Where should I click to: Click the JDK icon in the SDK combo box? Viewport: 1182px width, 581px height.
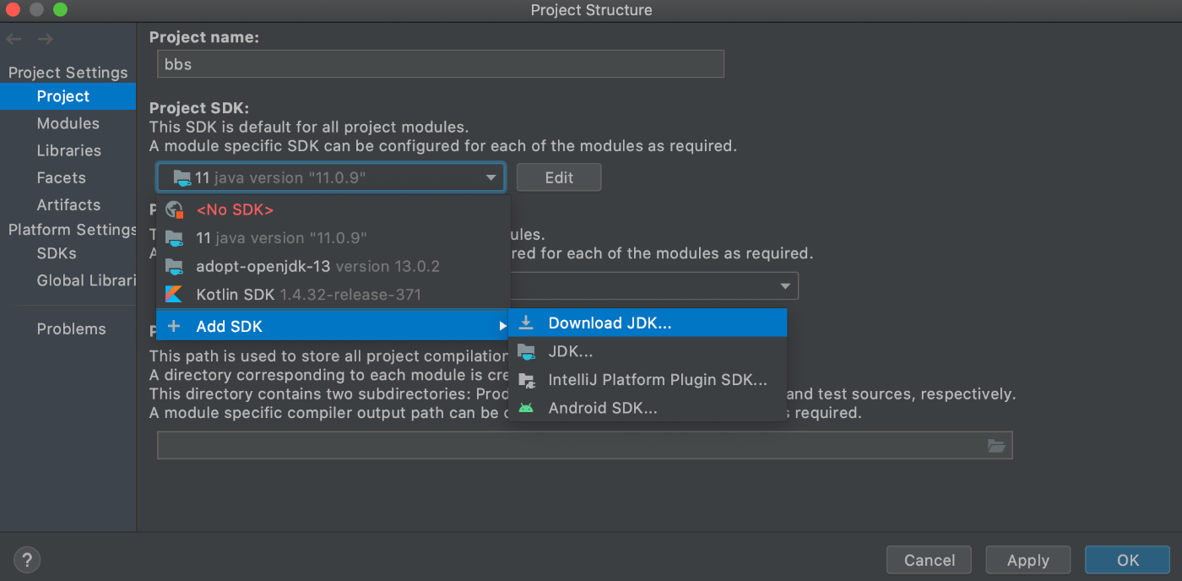(182, 177)
